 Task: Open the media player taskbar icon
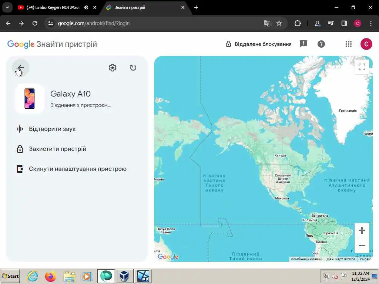pos(87,276)
